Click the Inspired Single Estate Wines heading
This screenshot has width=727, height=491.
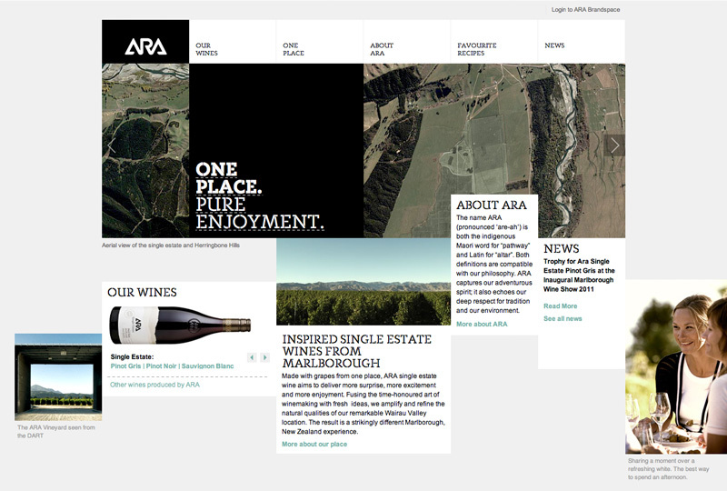click(x=356, y=351)
